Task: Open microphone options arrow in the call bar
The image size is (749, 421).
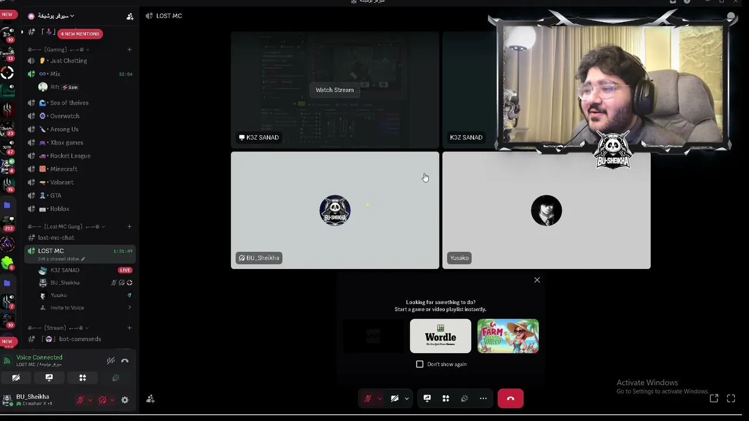Action: point(380,399)
